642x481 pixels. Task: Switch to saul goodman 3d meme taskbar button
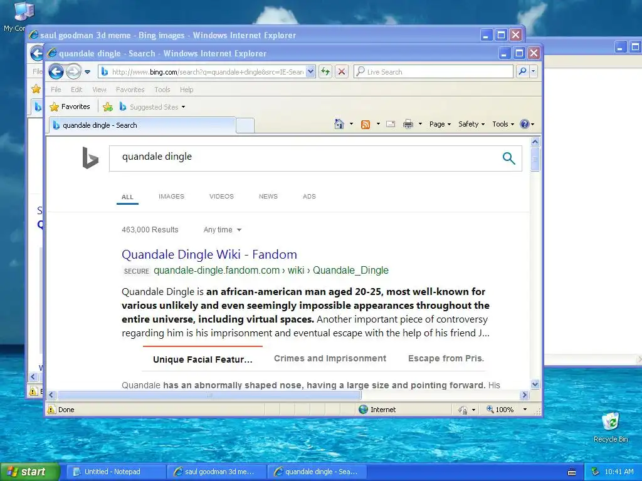[216, 472]
